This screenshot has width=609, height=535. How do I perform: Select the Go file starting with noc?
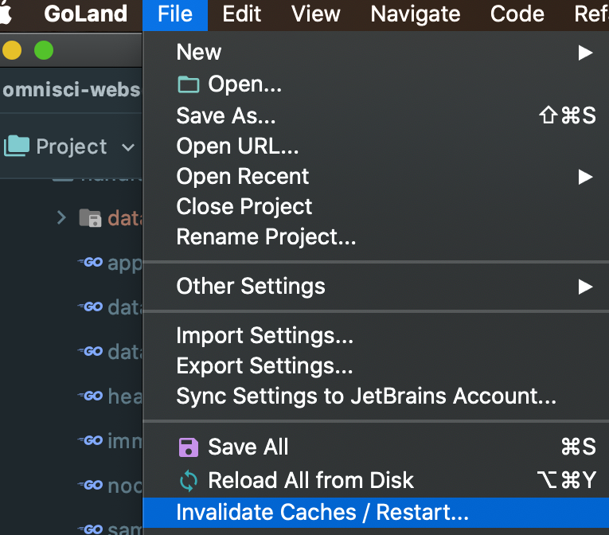click(110, 486)
